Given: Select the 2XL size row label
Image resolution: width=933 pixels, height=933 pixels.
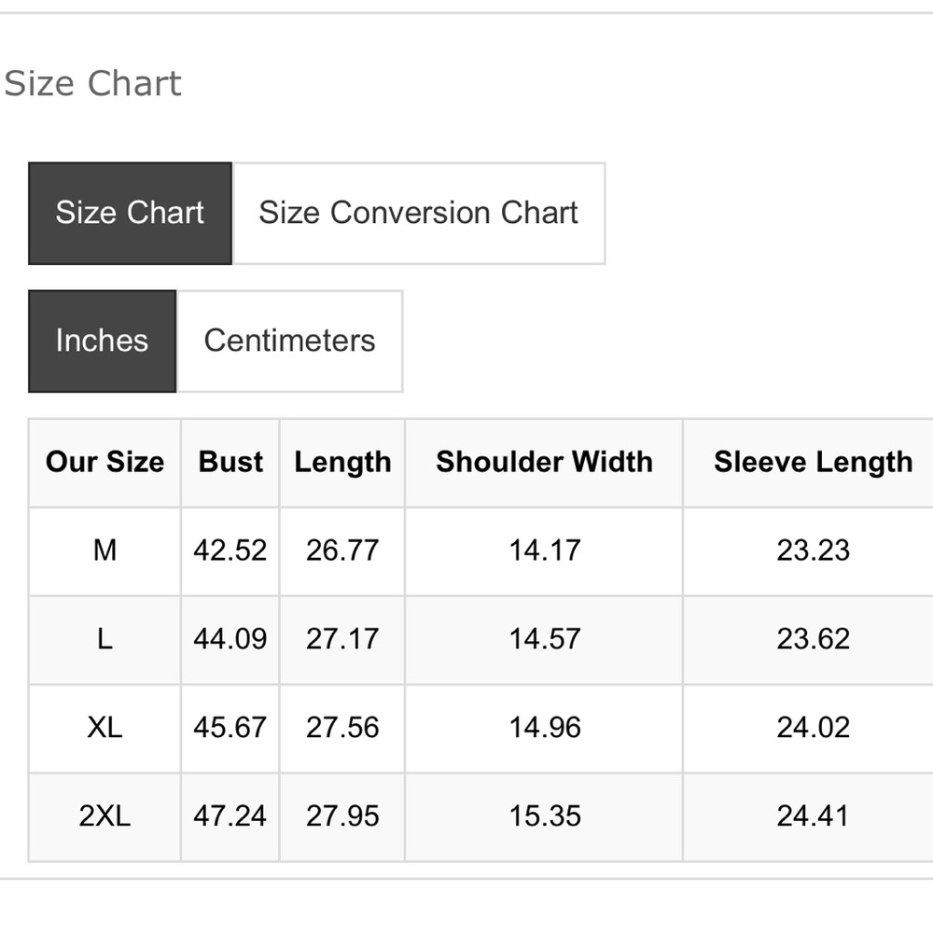Looking at the screenshot, I should click(104, 816).
